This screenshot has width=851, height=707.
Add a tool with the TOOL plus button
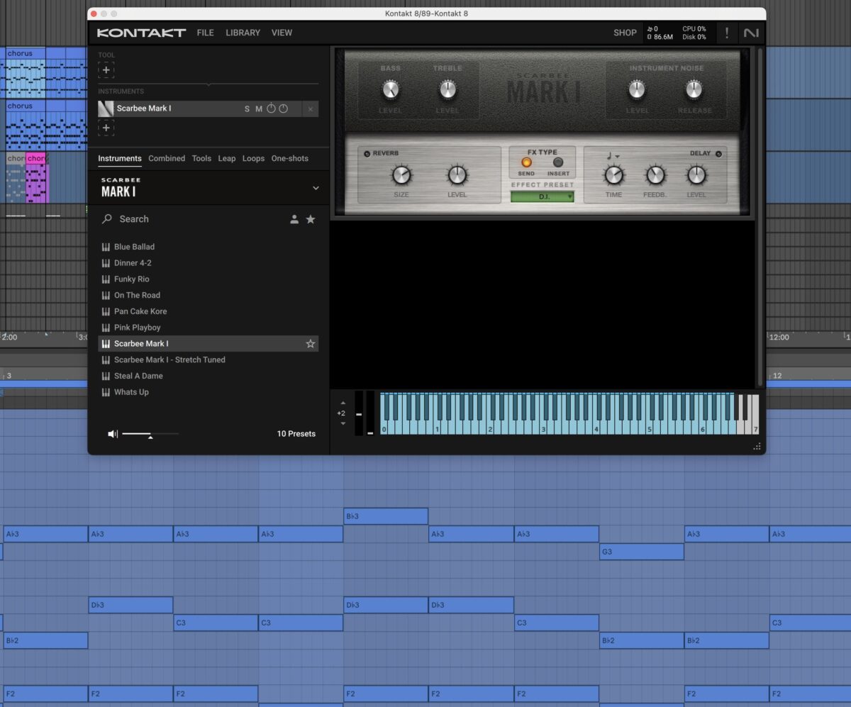click(106, 70)
